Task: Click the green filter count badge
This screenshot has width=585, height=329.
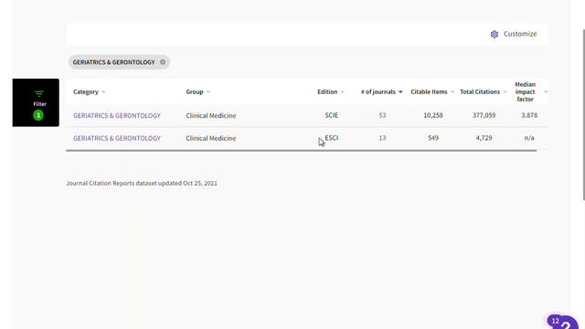Action: click(x=38, y=115)
